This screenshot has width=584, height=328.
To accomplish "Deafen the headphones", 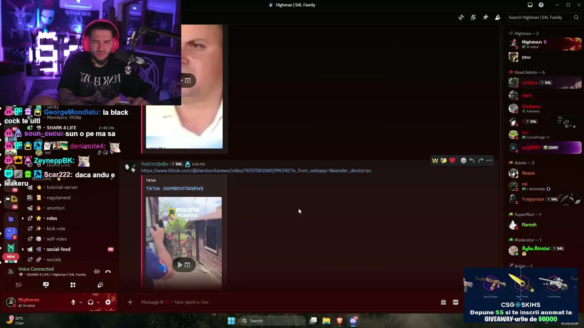I will 90,302.
